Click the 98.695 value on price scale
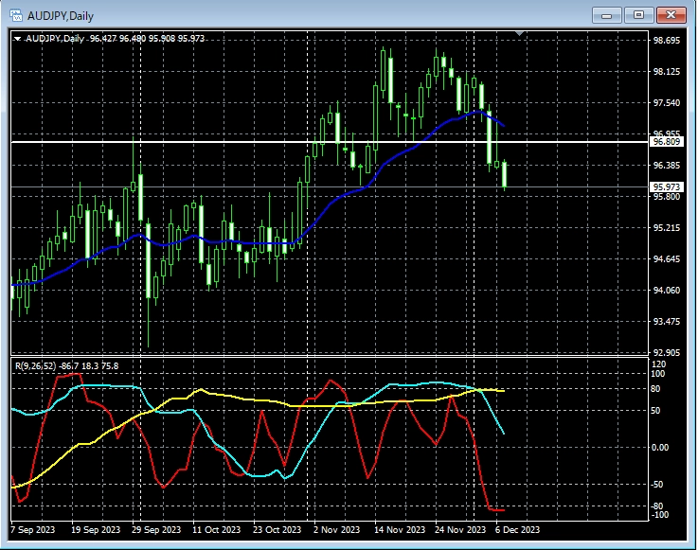The image size is (698, 550). (x=667, y=41)
